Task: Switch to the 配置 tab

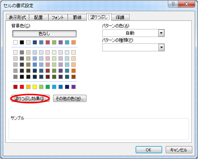Action: coord(39,17)
